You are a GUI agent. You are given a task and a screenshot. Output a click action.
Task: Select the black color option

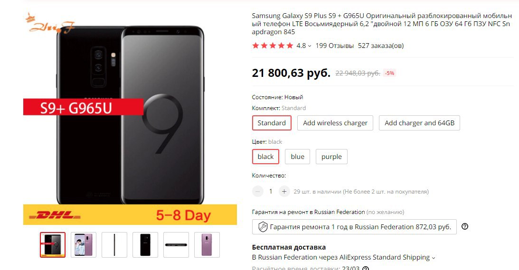pyautogui.click(x=265, y=157)
